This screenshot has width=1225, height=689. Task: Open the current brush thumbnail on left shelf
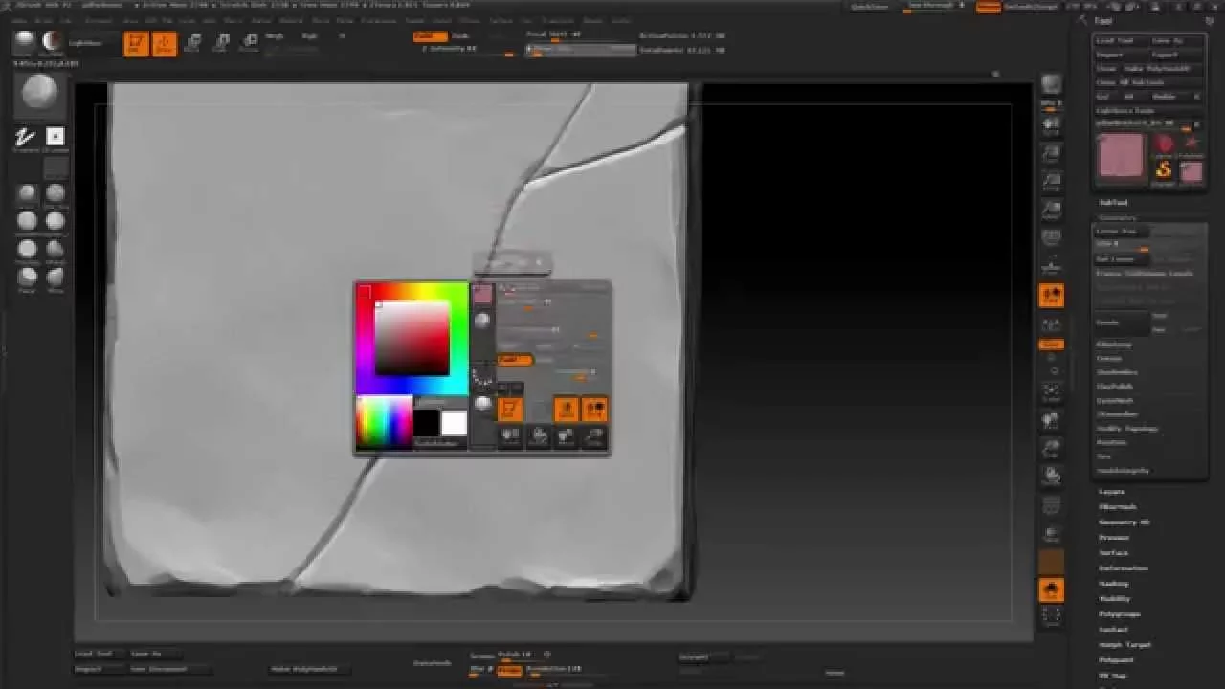tap(40, 94)
